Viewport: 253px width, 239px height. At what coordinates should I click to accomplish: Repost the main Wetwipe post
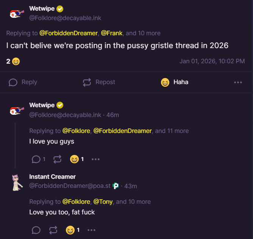click(99, 82)
